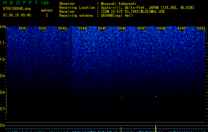
Task: Click the HROFFT title text
Action: [21, 3]
